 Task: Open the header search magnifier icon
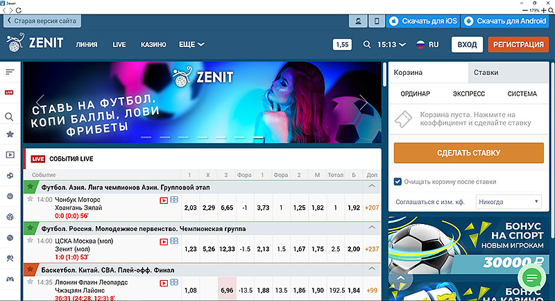tap(367, 44)
